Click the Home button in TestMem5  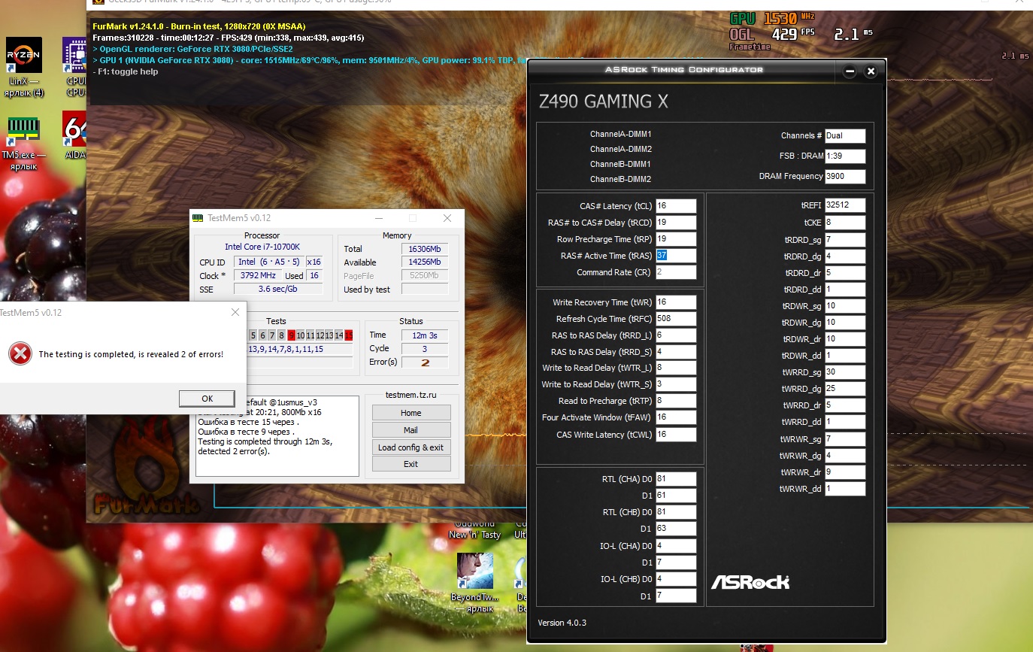click(411, 413)
